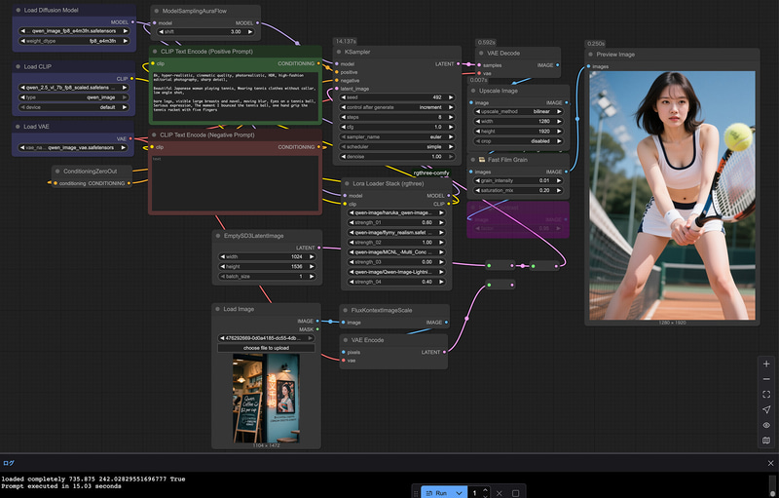The width and height of the screenshot is (779, 498).
Task: Decrease denoise using its left arrow
Action: pos(344,157)
